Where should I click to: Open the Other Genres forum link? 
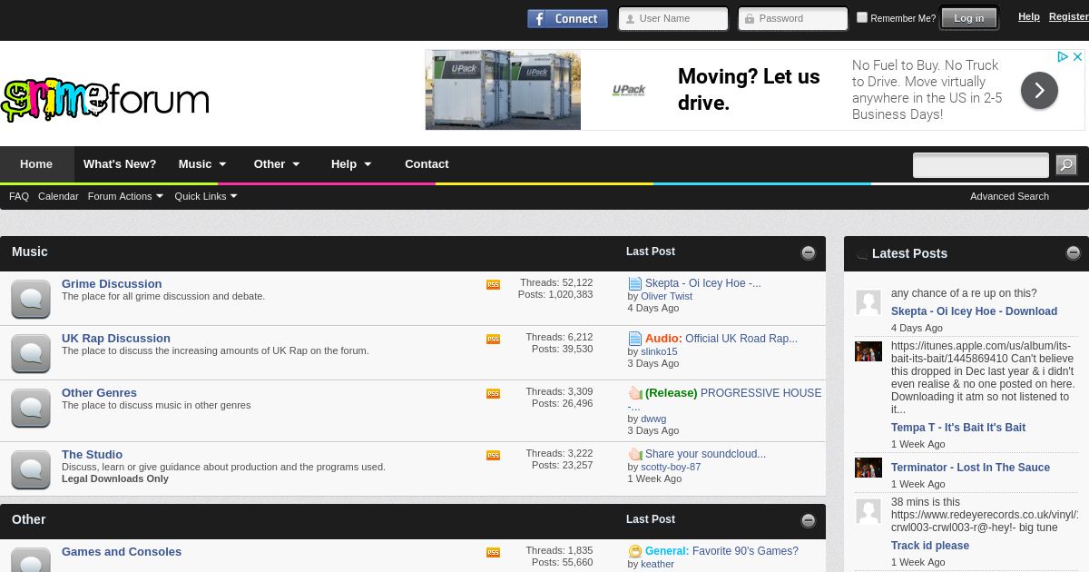(x=99, y=393)
